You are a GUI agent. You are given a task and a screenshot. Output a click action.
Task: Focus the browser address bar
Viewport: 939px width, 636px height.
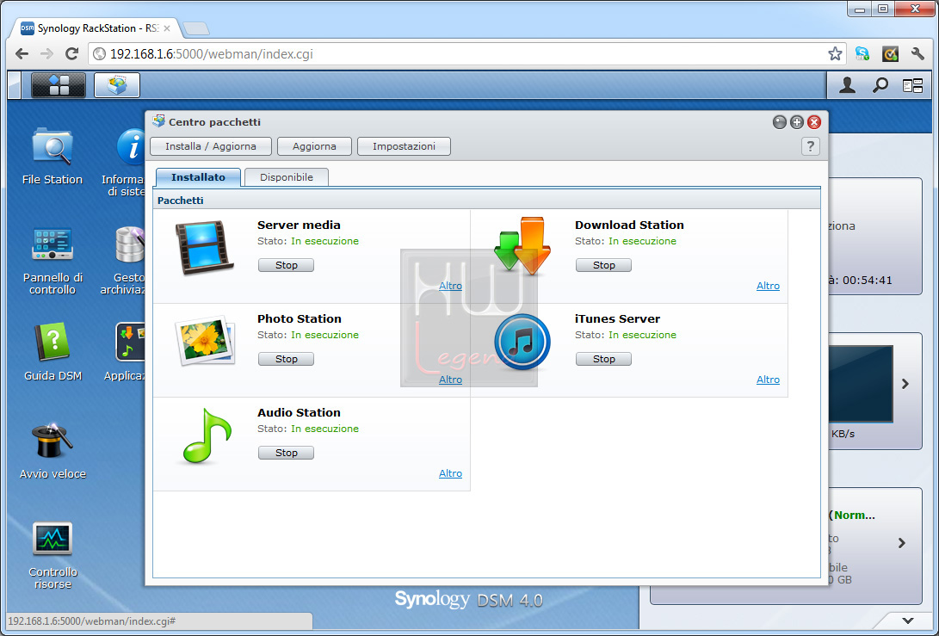pos(467,54)
